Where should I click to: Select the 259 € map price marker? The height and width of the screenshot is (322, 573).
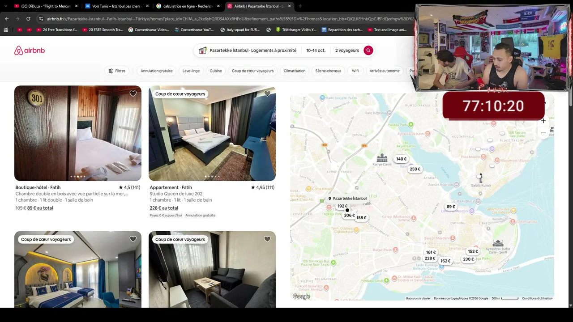point(415,169)
